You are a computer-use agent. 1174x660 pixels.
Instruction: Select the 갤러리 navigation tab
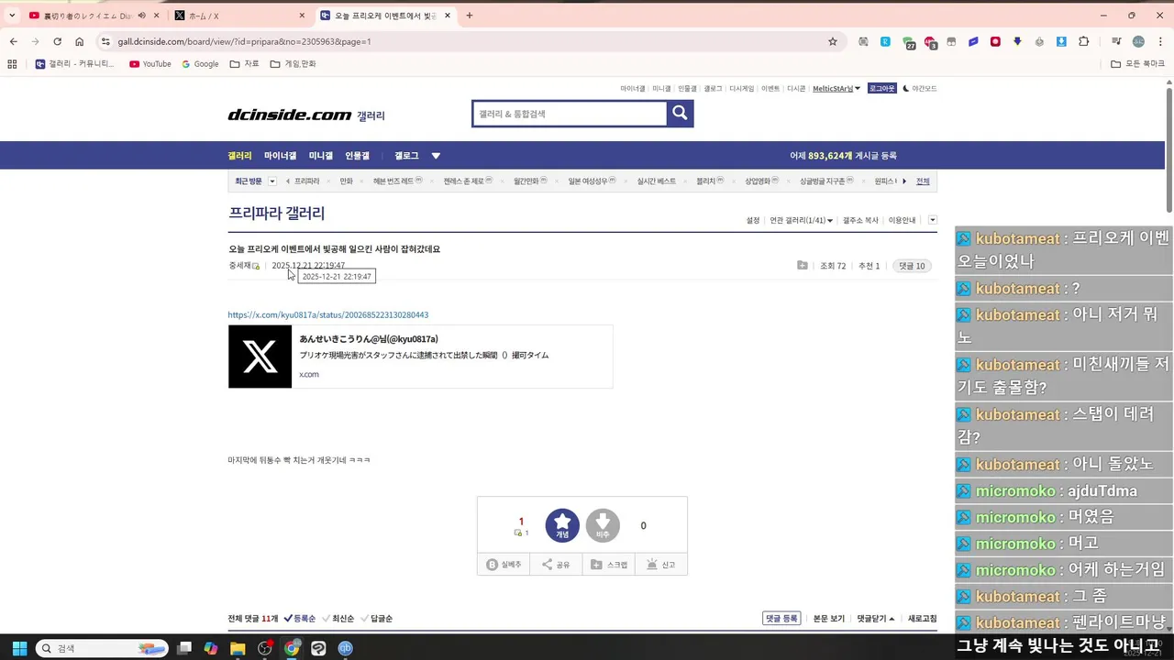(239, 156)
